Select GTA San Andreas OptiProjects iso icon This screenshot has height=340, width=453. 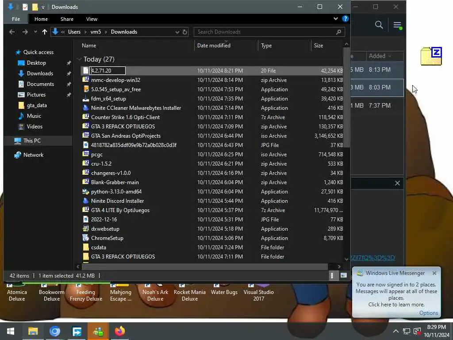(x=85, y=135)
